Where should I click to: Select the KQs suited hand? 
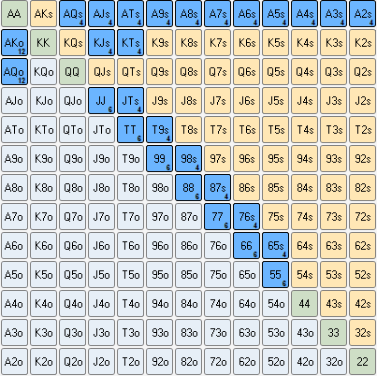[72, 43]
